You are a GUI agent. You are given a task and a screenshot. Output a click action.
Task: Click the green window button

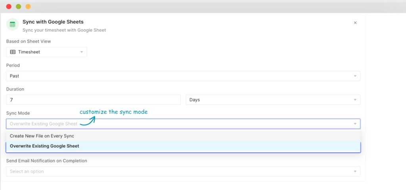[x=18, y=6]
